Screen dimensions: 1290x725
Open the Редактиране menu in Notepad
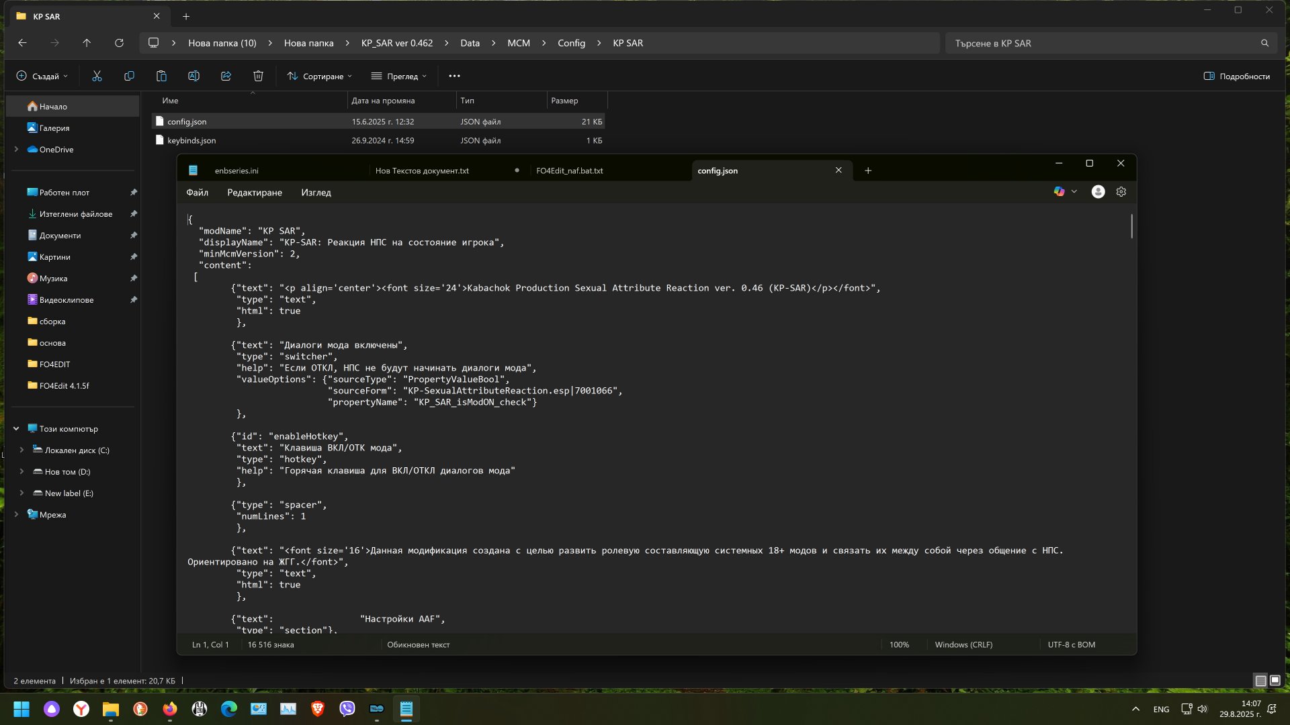[255, 193]
